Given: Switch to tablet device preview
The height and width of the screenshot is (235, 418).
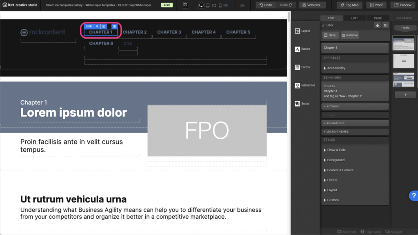Looking at the screenshot, I should (x=208, y=5).
